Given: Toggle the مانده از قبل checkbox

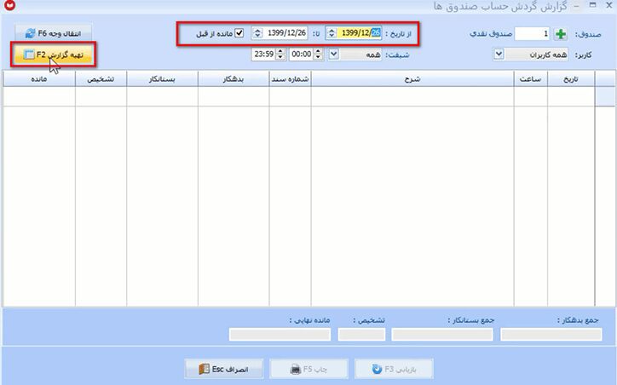Looking at the screenshot, I should (239, 33).
